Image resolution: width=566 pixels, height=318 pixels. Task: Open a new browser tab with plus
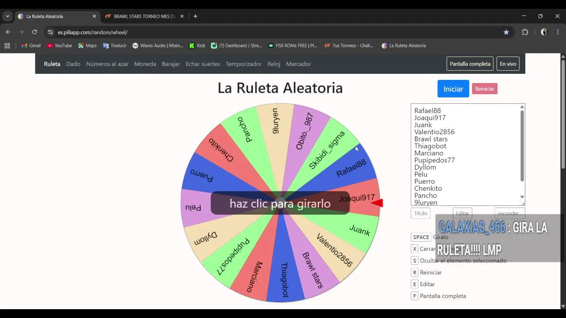point(195,16)
